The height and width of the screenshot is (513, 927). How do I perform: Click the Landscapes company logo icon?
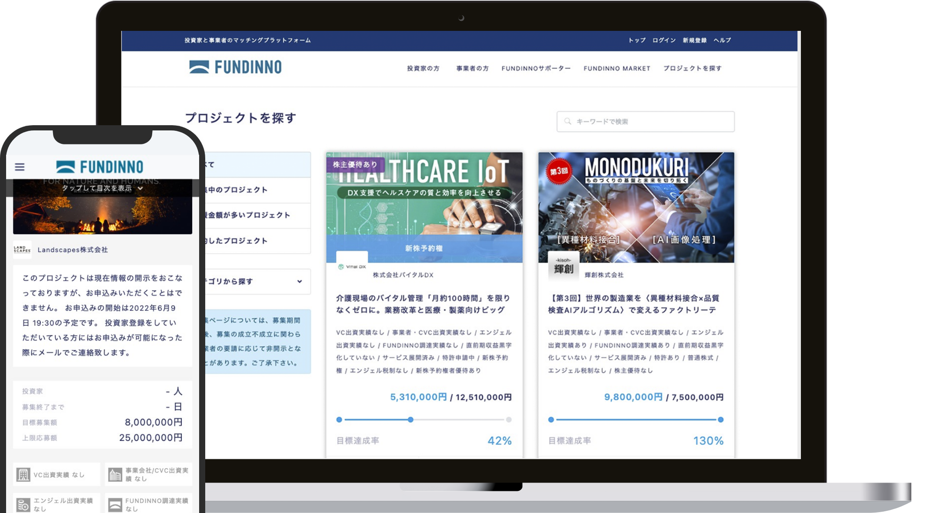(x=22, y=250)
